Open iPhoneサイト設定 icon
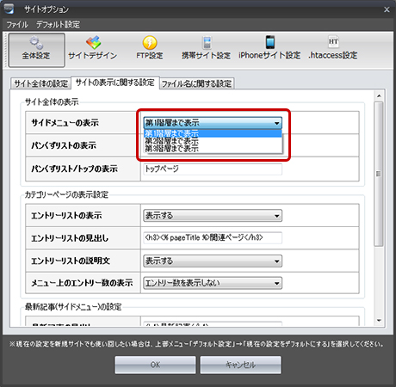The width and height of the screenshot is (396, 387). point(269,48)
